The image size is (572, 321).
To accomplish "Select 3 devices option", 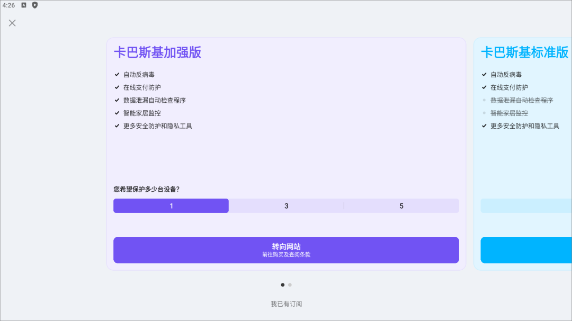I will tap(287, 206).
